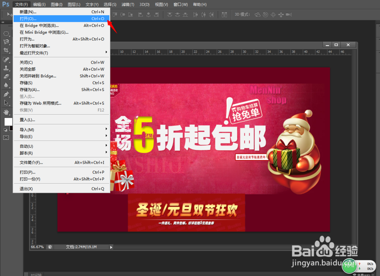Select the Eraser tool
This screenshot has width=380, height=276.
(x=6, y=76)
